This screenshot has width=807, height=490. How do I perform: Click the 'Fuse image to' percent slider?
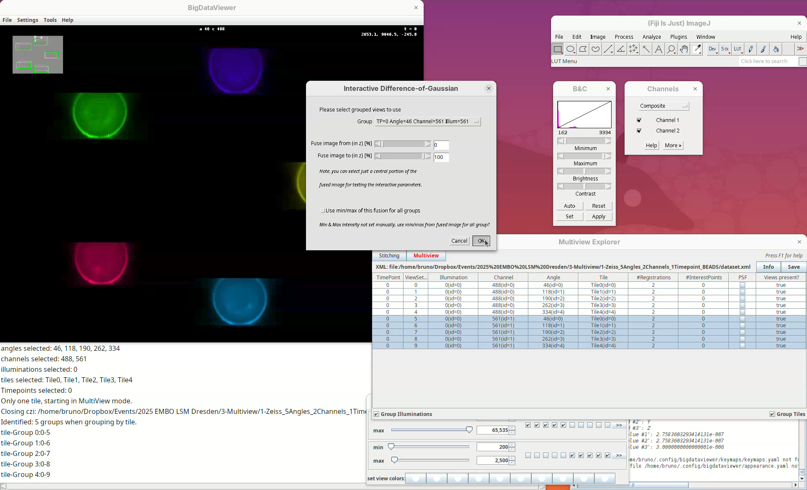pyautogui.click(x=403, y=156)
